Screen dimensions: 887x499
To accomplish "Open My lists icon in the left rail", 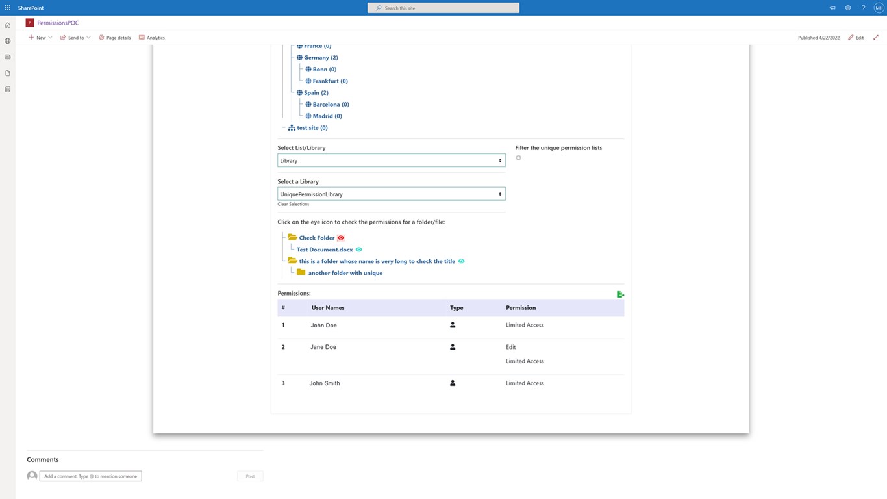I will [x=8, y=90].
